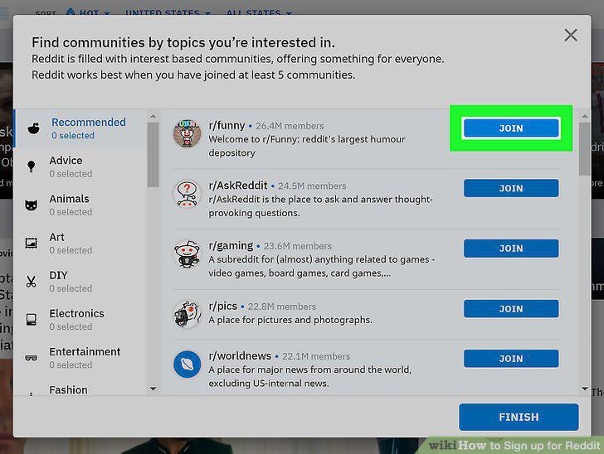Select the Advice topic

point(80,167)
